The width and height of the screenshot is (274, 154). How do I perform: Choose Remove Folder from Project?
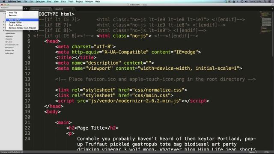click(x=22, y=28)
